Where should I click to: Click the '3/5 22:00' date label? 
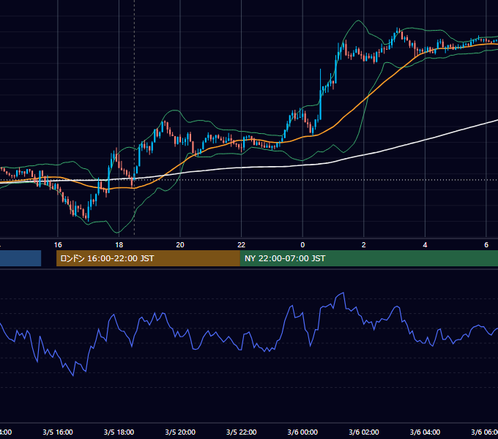click(x=242, y=432)
